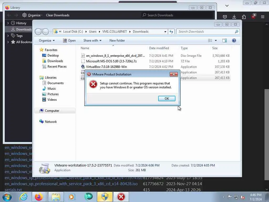Expand All Bookmarks in Firefox Library

pyautogui.click(x=8, y=42)
